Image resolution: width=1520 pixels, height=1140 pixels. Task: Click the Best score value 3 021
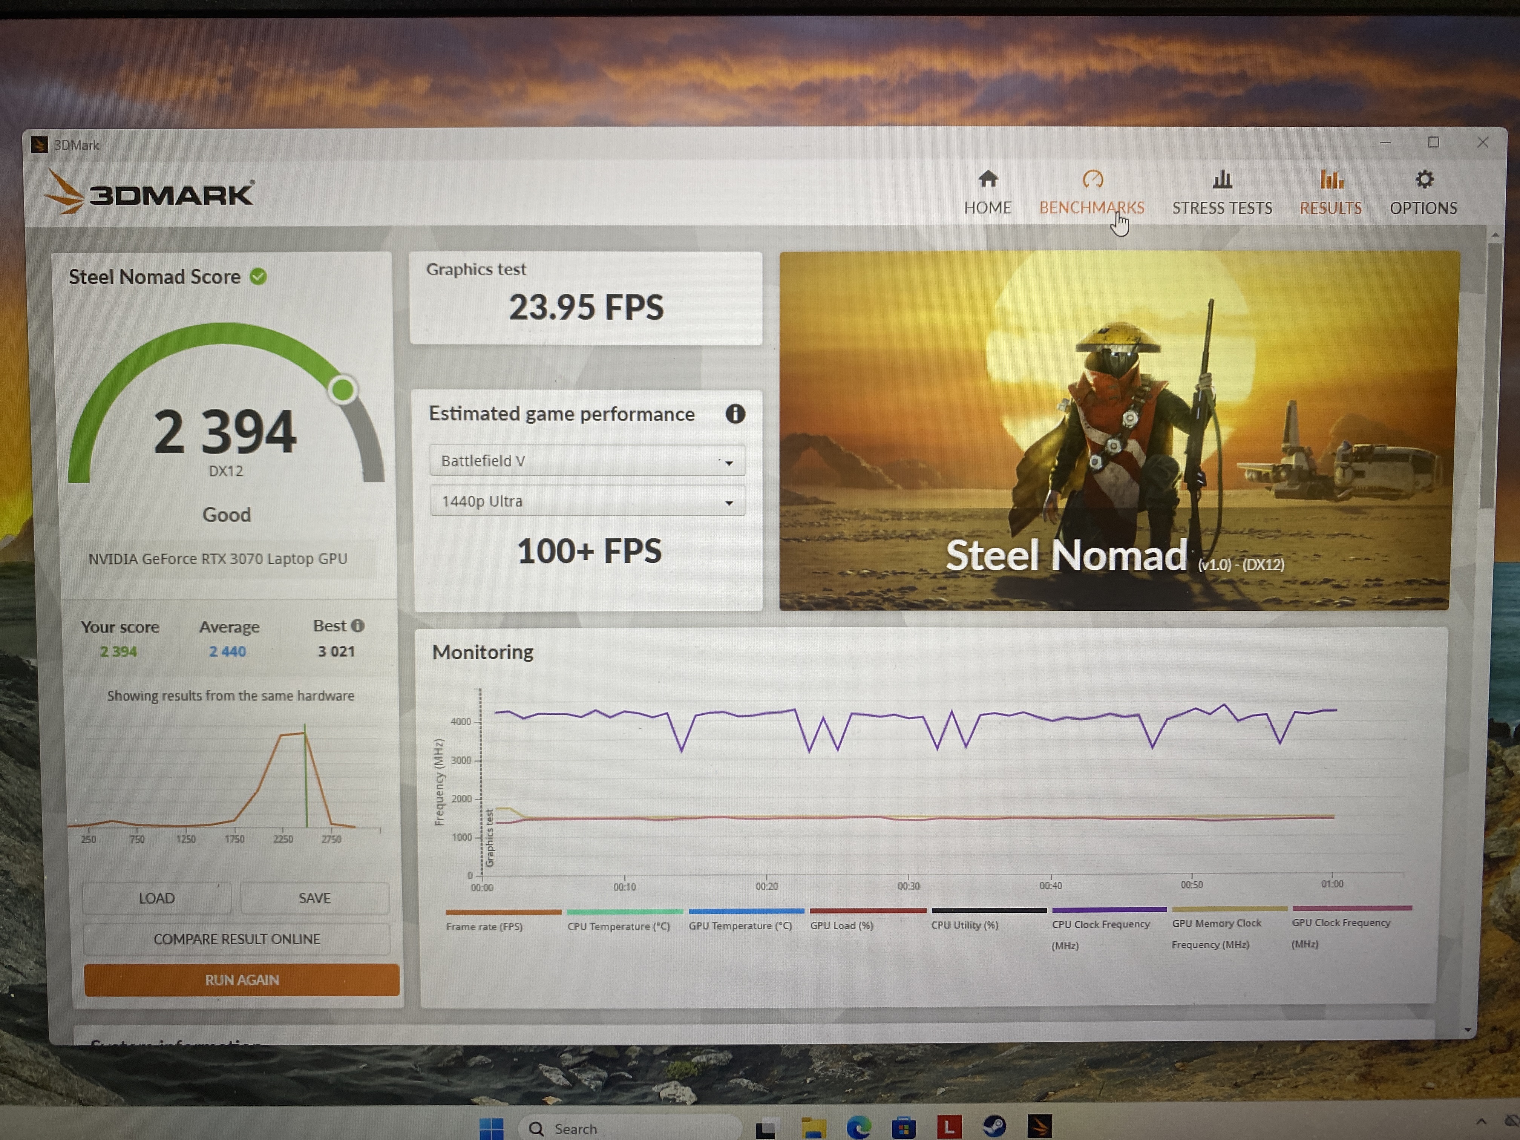[336, 651]
